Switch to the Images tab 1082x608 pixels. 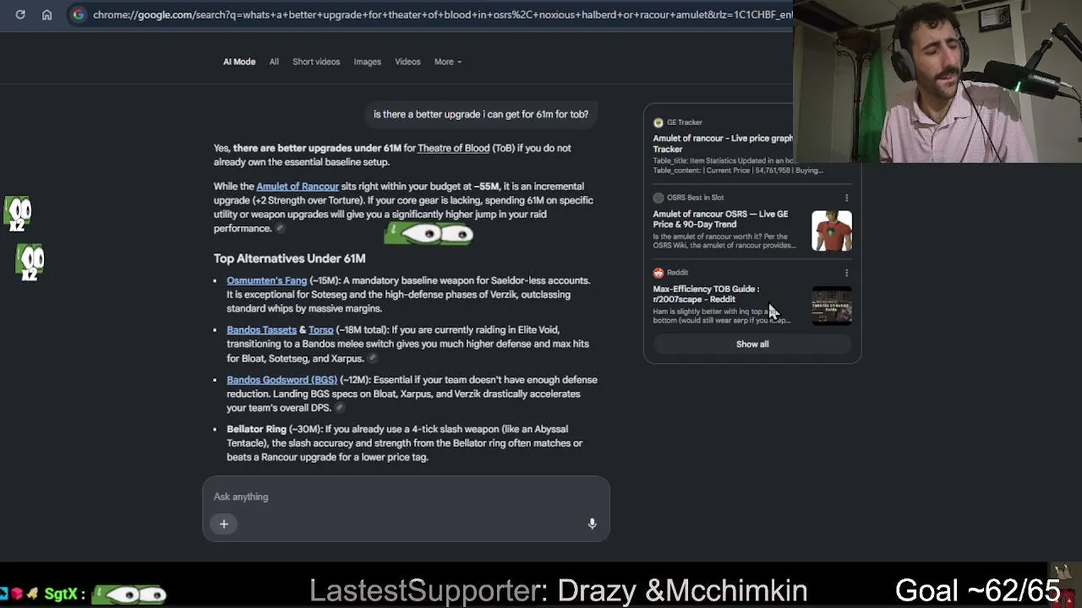click(367, 62)
